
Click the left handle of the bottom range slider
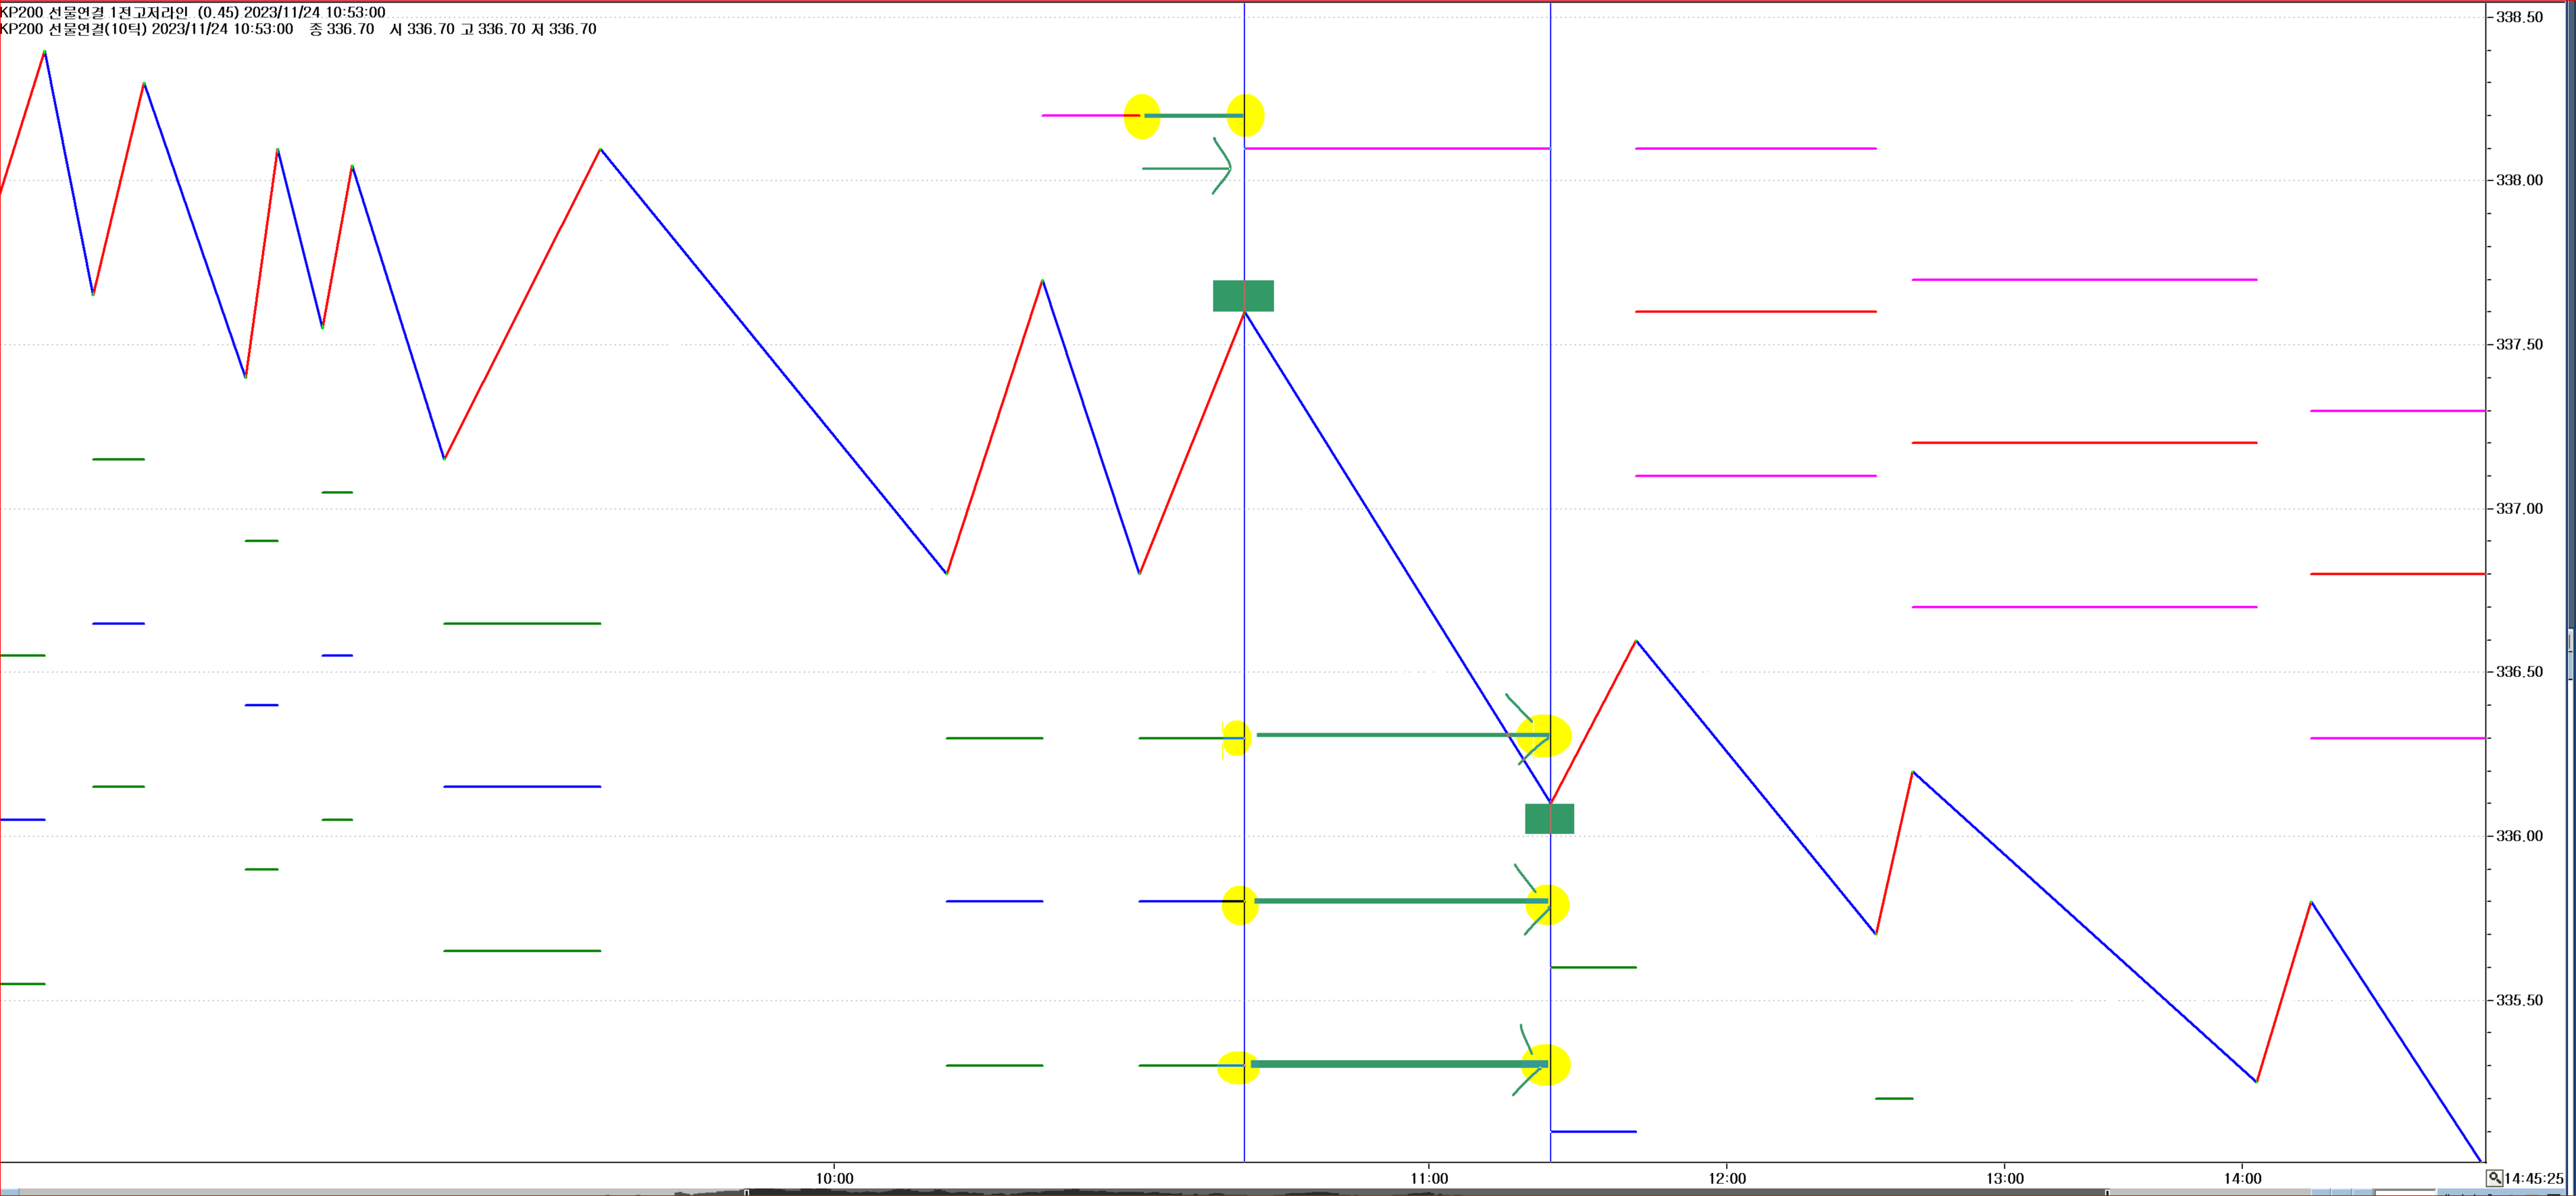click(x=746, y=1192)
